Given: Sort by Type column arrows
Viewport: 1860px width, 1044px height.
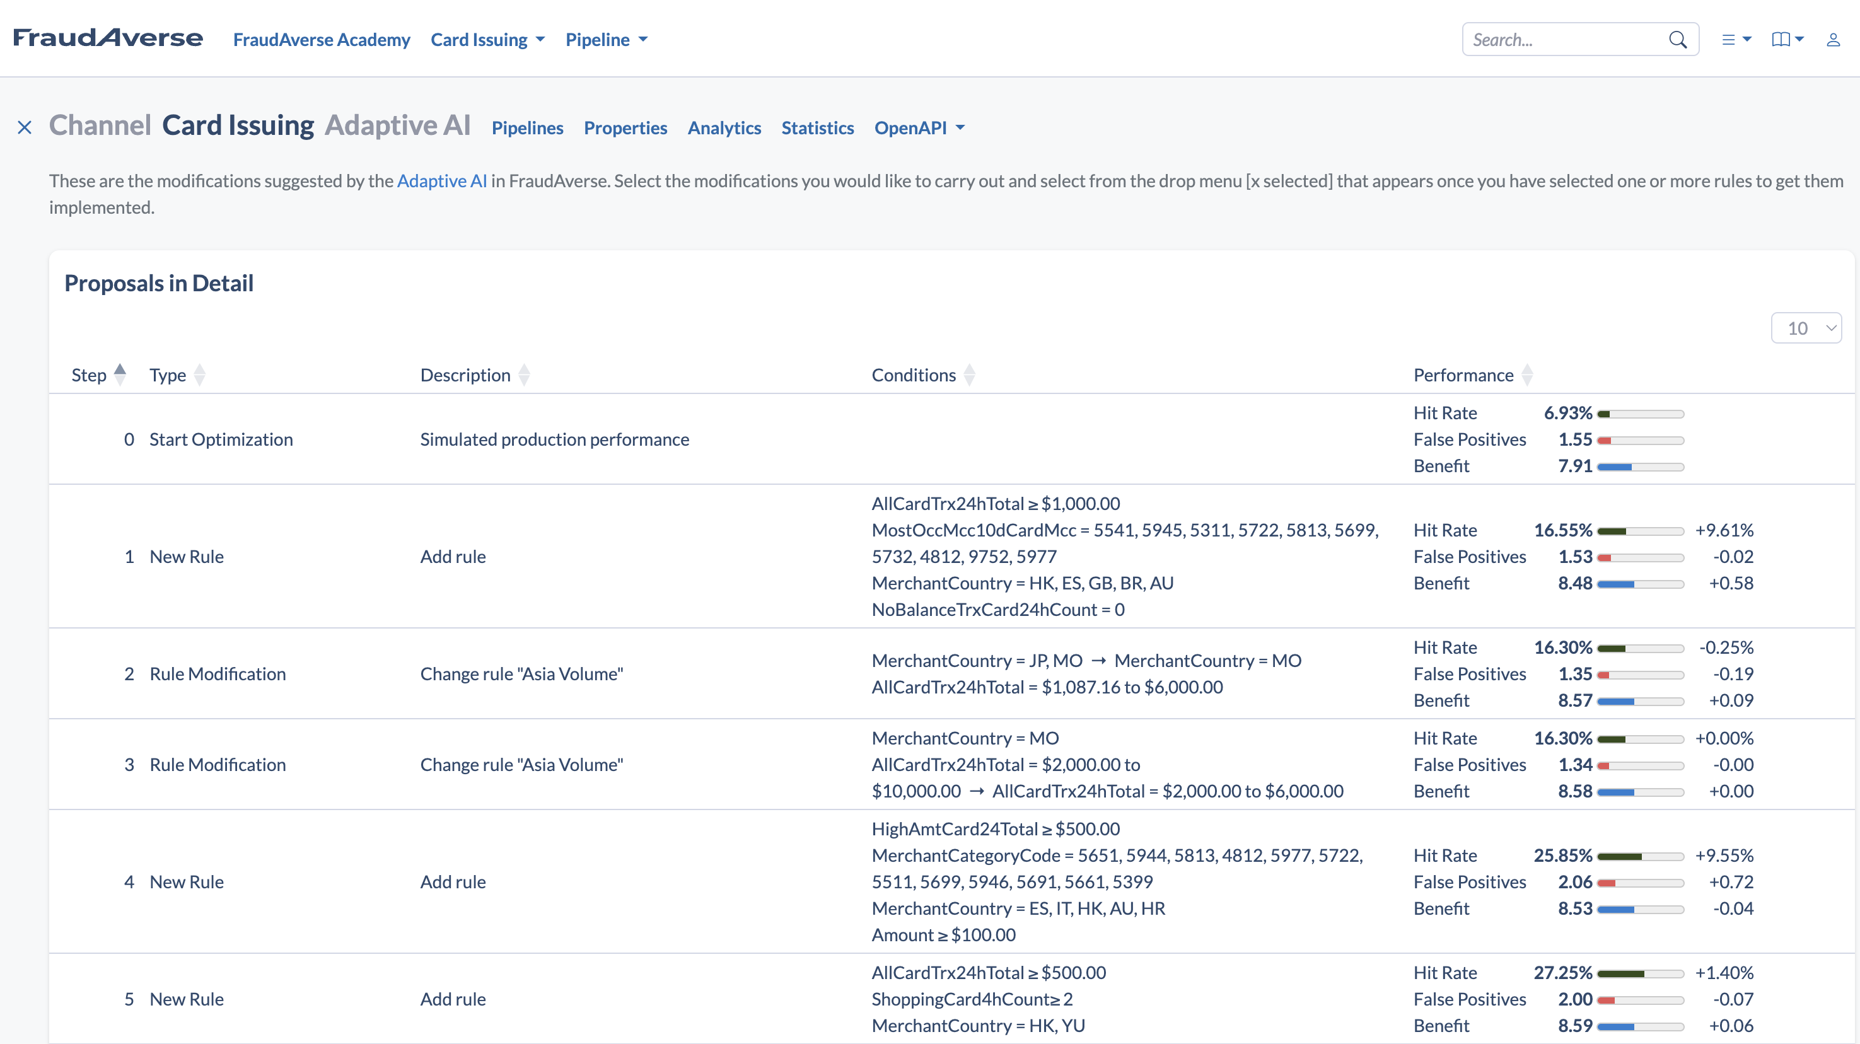Looking at the screenshot, I should pos(200,374).
